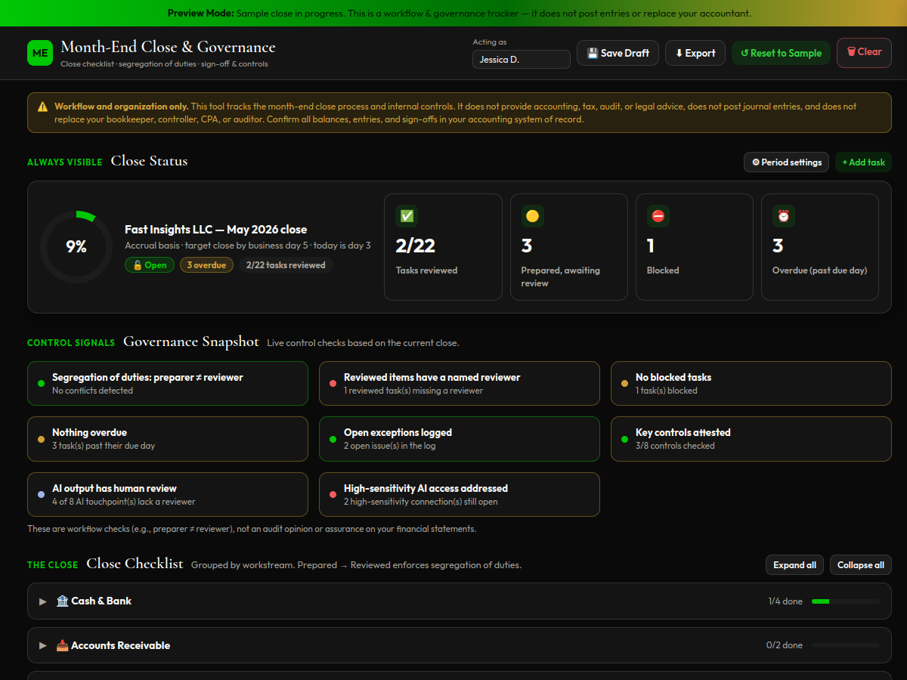This screenshot has height=680, width=907.
Task: Click the inbox icon beside Accounts Receivable
Action: (63, 646)
